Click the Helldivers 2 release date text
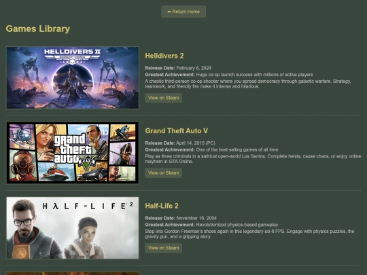Viewport: 367px width, 275px height. pos(178,68)
